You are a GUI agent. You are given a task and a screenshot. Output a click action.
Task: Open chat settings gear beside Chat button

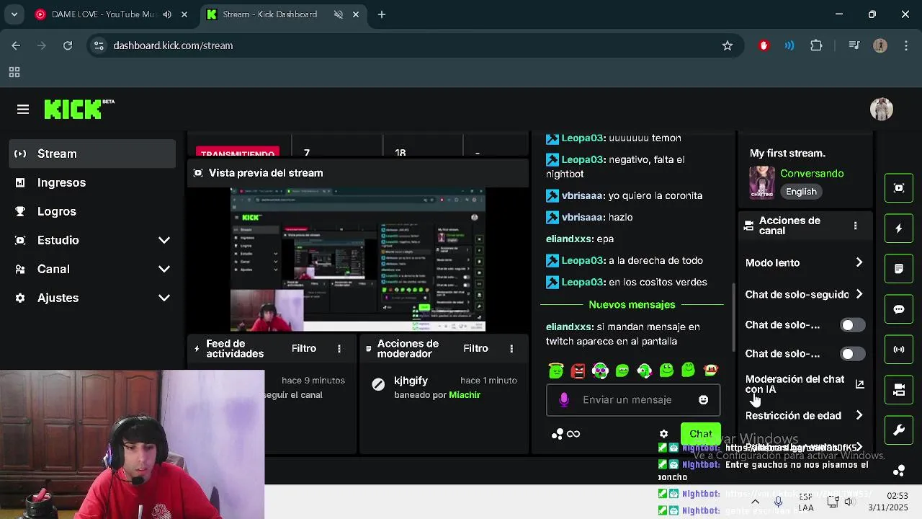[x=663, y=434]
